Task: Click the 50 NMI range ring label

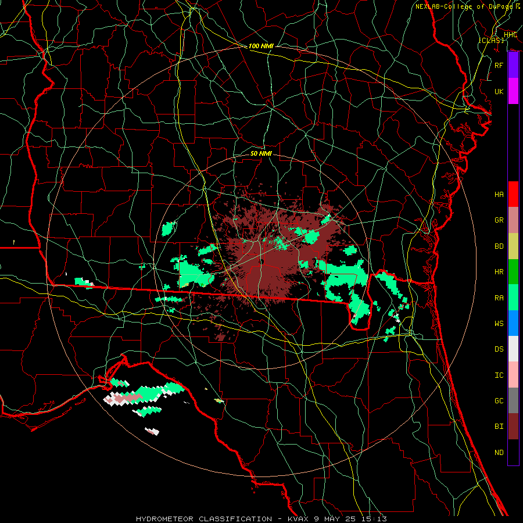Action: [261, 153]
